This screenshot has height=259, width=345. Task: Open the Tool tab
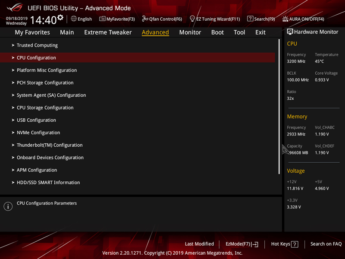click(x=239, y=32)
